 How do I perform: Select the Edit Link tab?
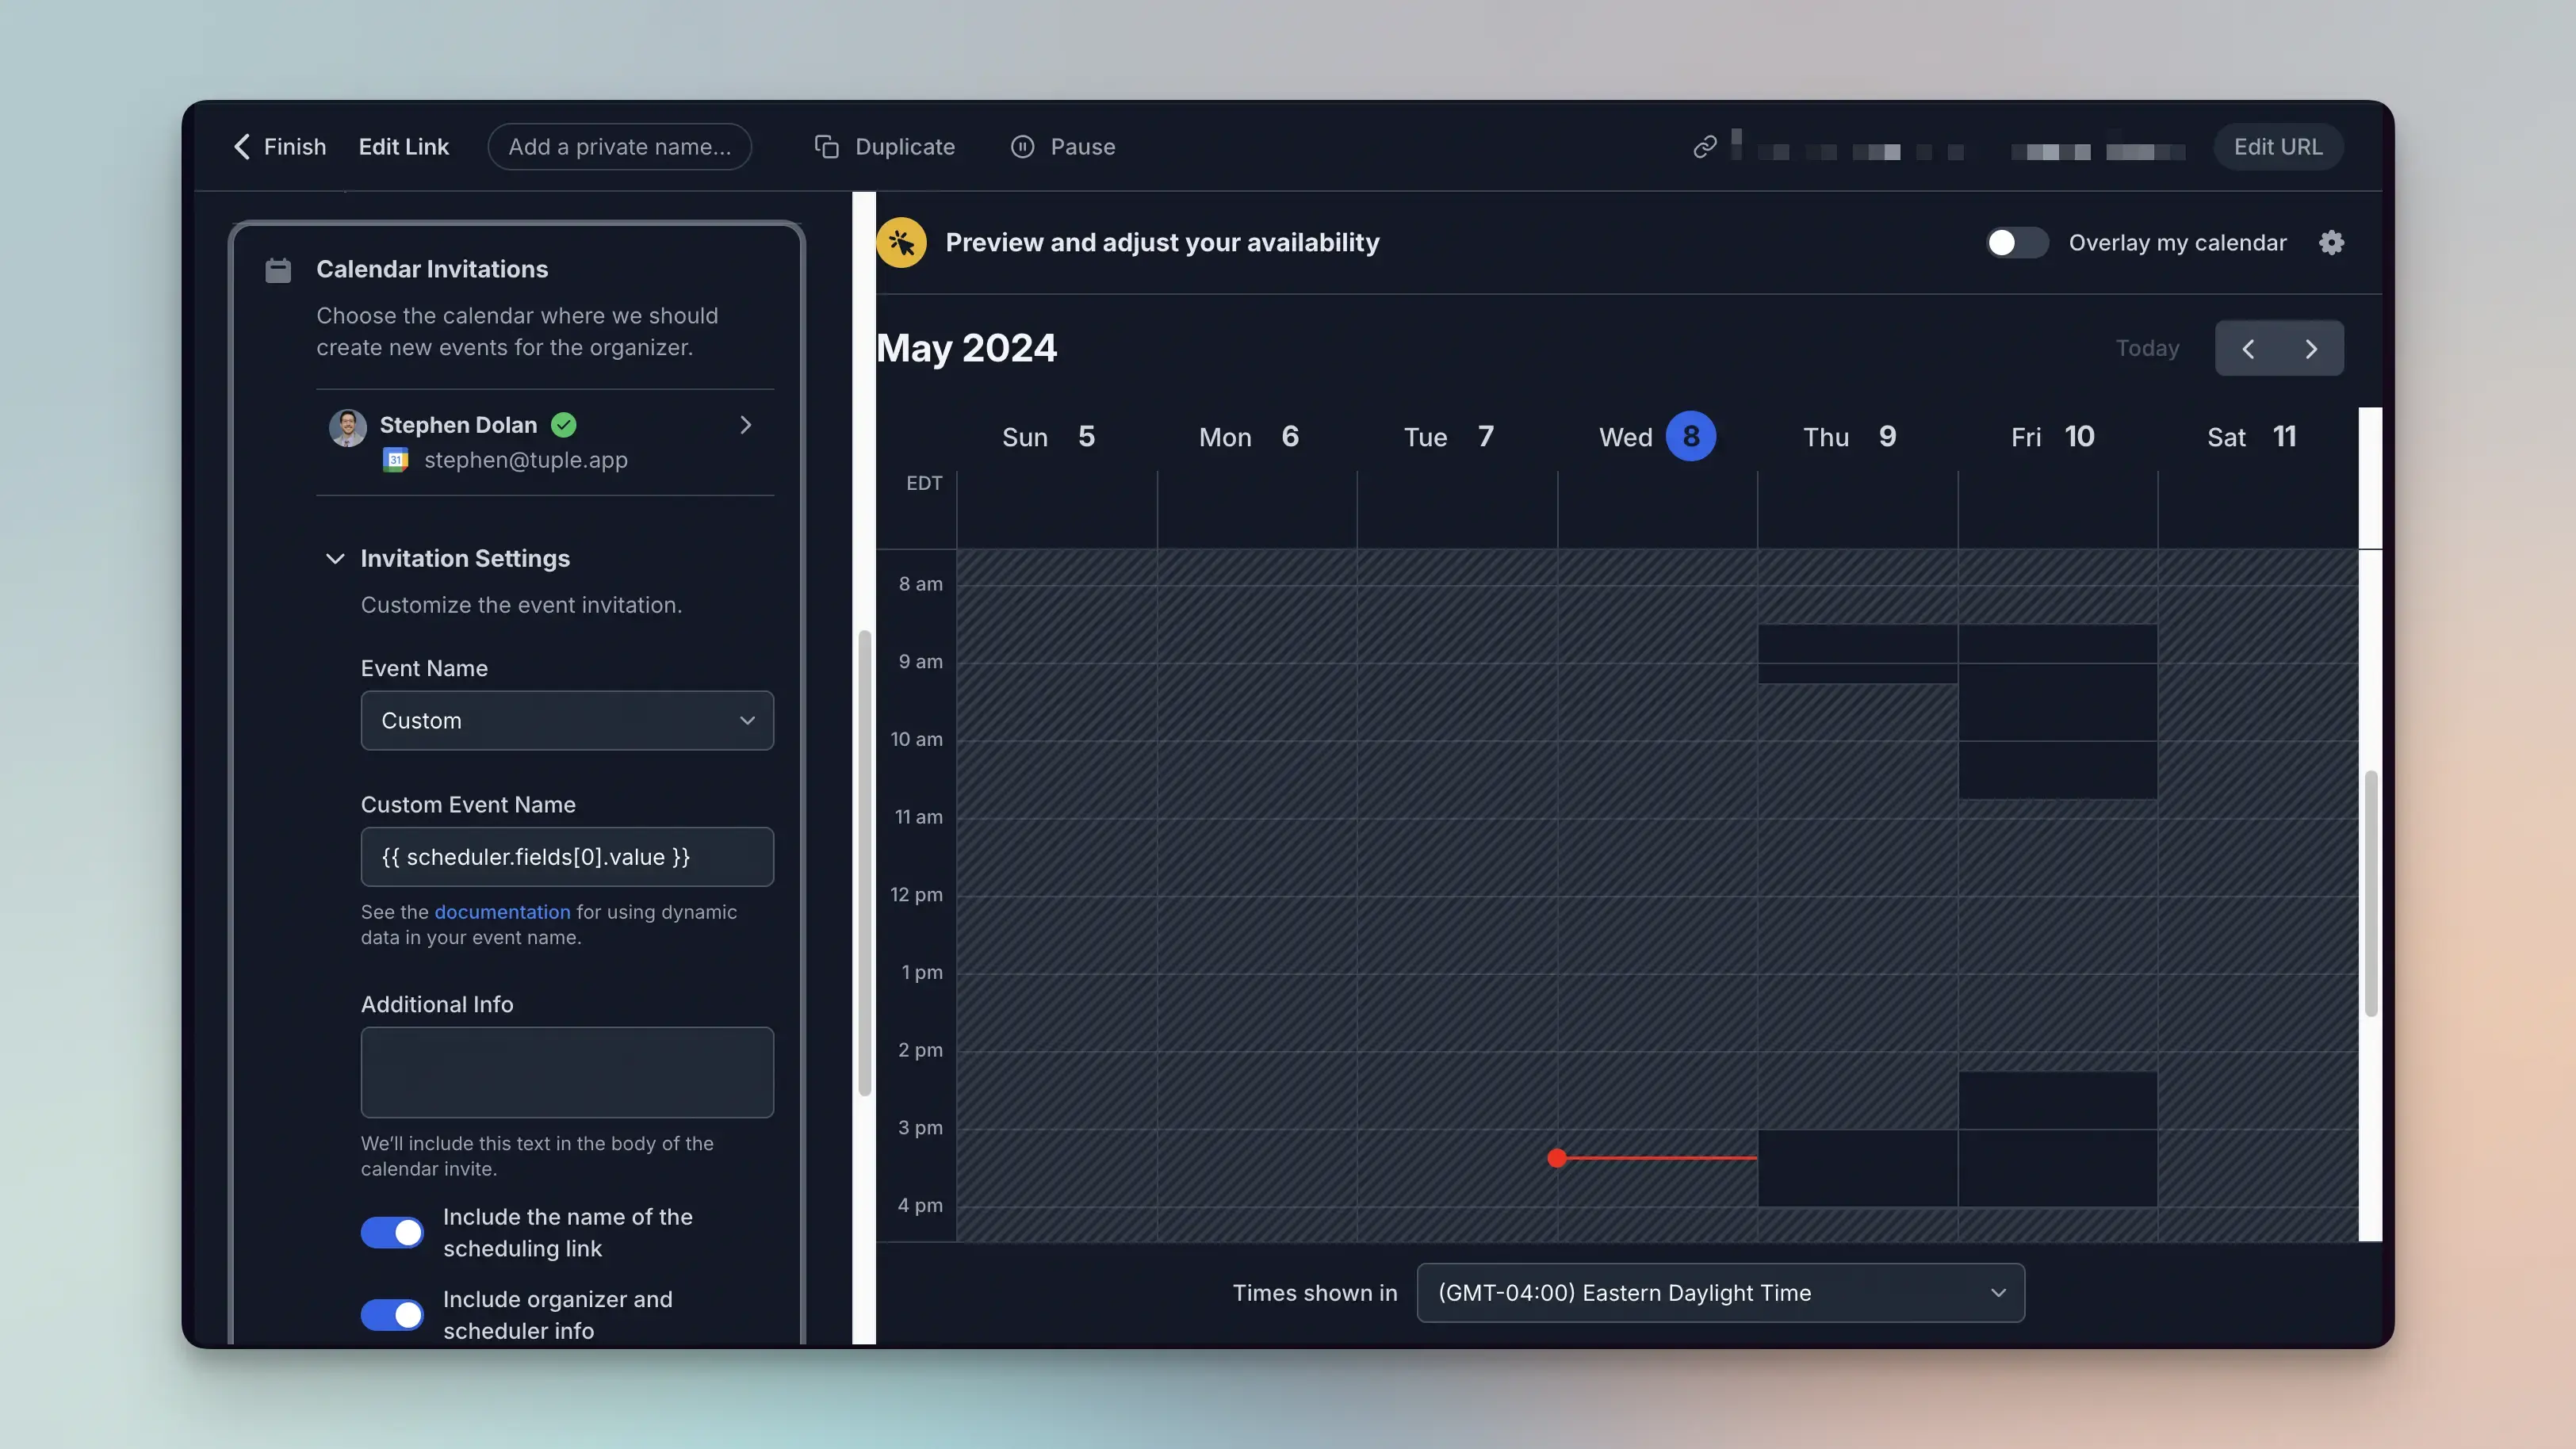tap(403, 147)
